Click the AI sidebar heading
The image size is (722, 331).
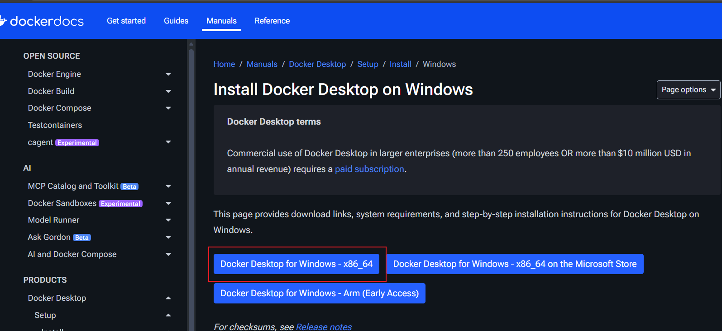coord(27,168)
